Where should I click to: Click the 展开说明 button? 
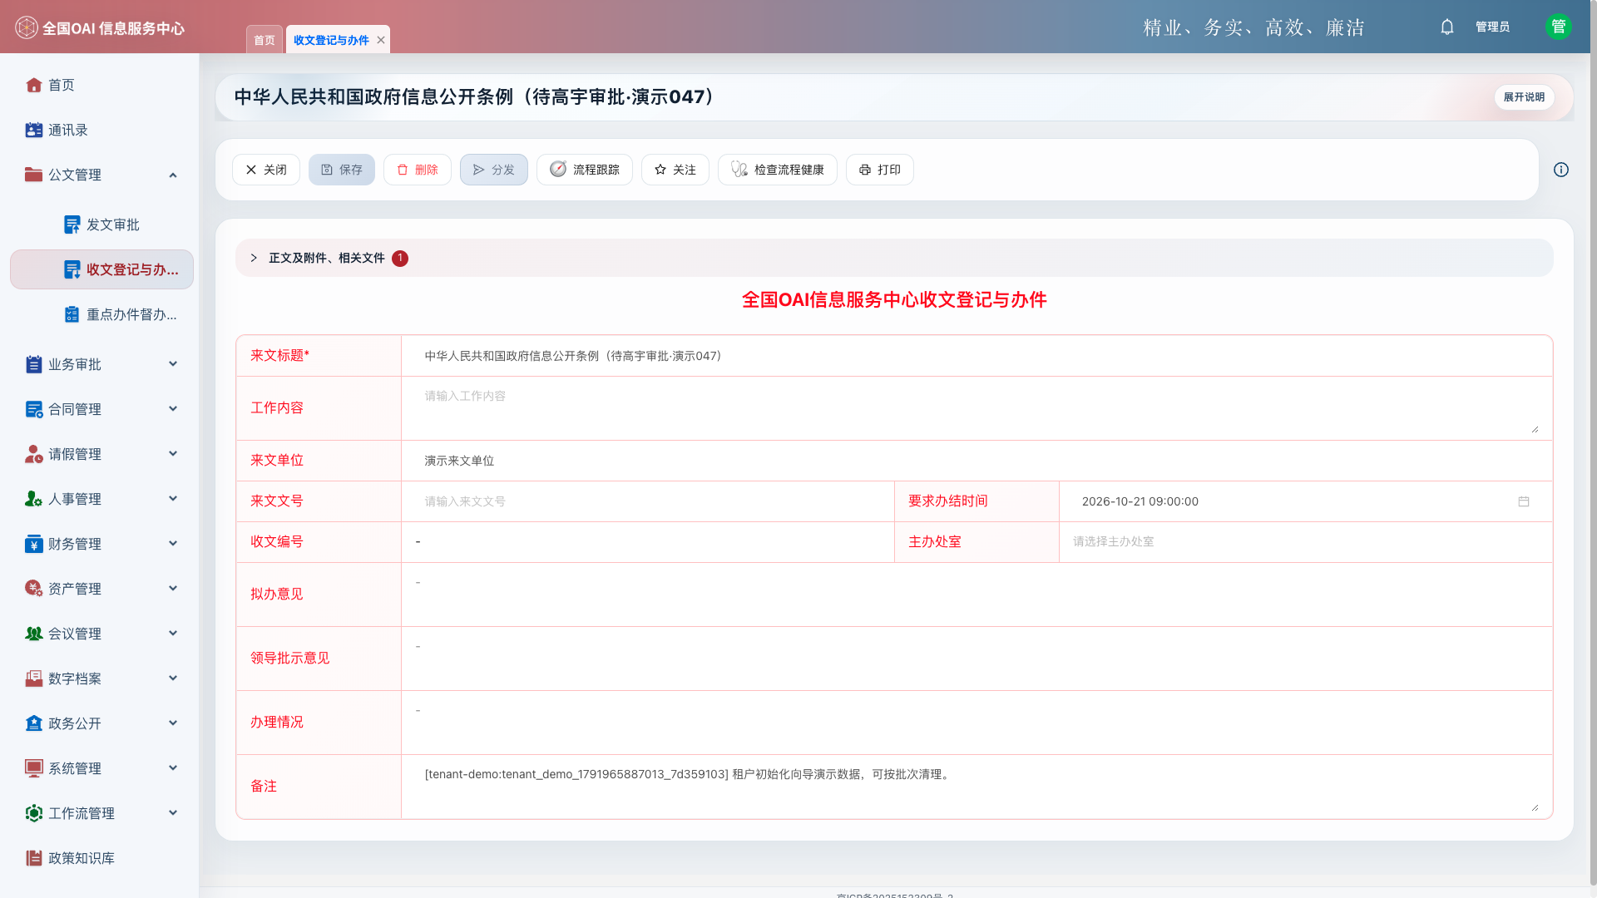pos(1524,97)
